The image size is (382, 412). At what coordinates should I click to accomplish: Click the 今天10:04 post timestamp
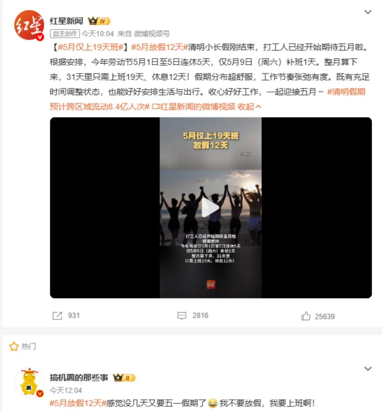coord(98,34)
